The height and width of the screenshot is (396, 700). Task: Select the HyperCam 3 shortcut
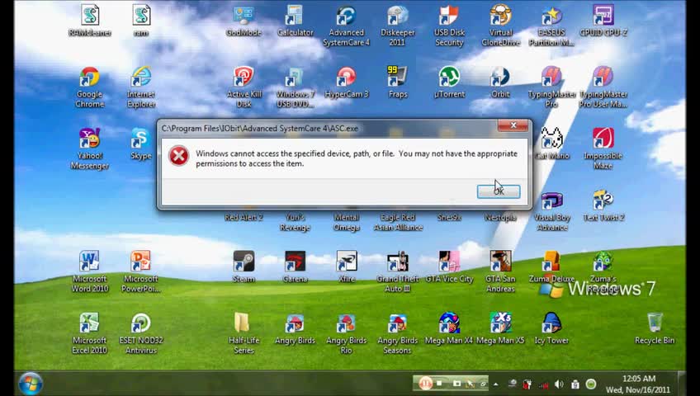(347, 82)
